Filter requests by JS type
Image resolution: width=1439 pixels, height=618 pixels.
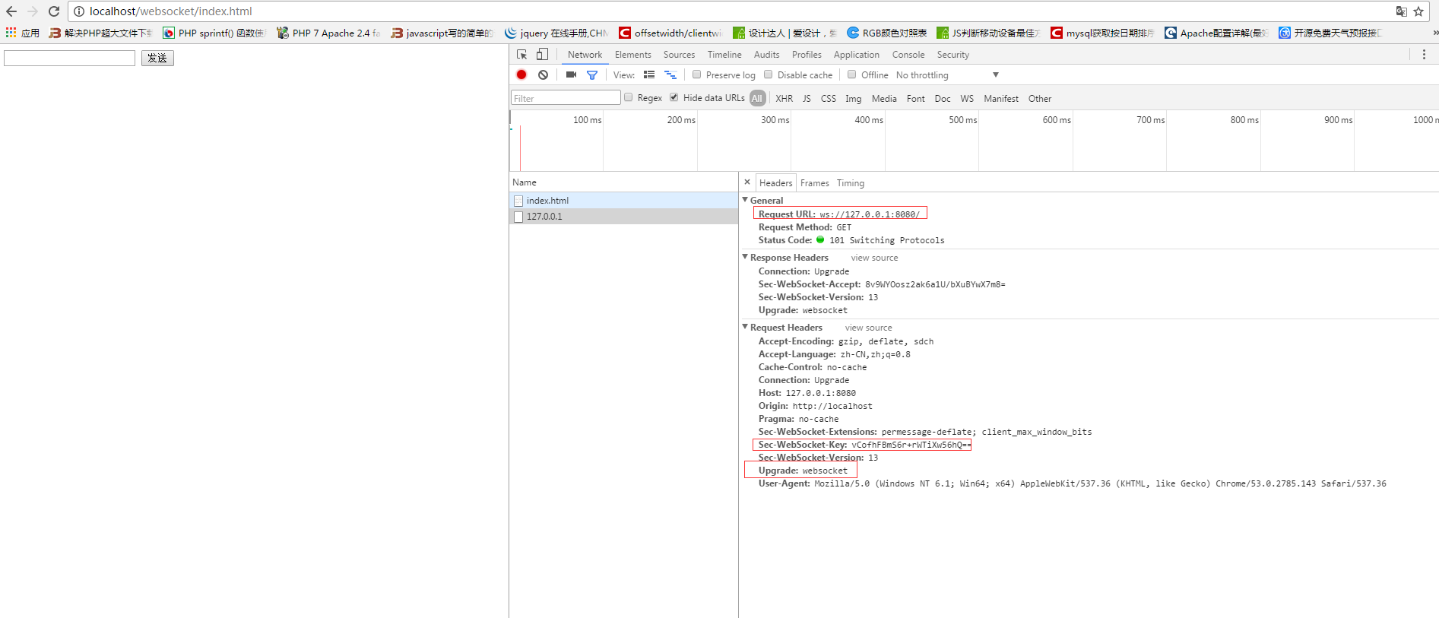(x=807, y=99)
